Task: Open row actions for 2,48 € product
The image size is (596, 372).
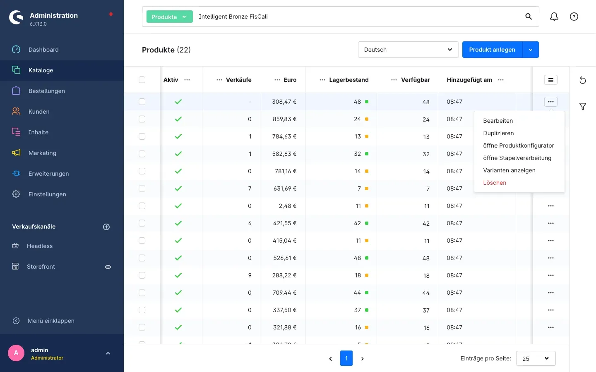Action: click(x=551, y=206)
